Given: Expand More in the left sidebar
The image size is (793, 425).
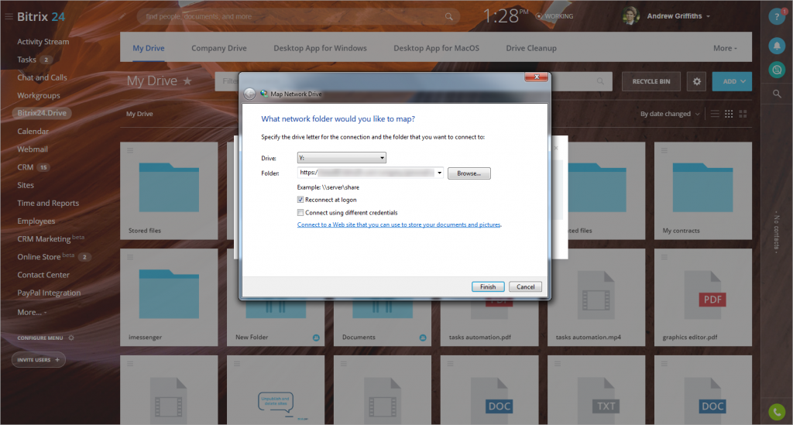Looking at the screenshot, I should tap(31, 312).
